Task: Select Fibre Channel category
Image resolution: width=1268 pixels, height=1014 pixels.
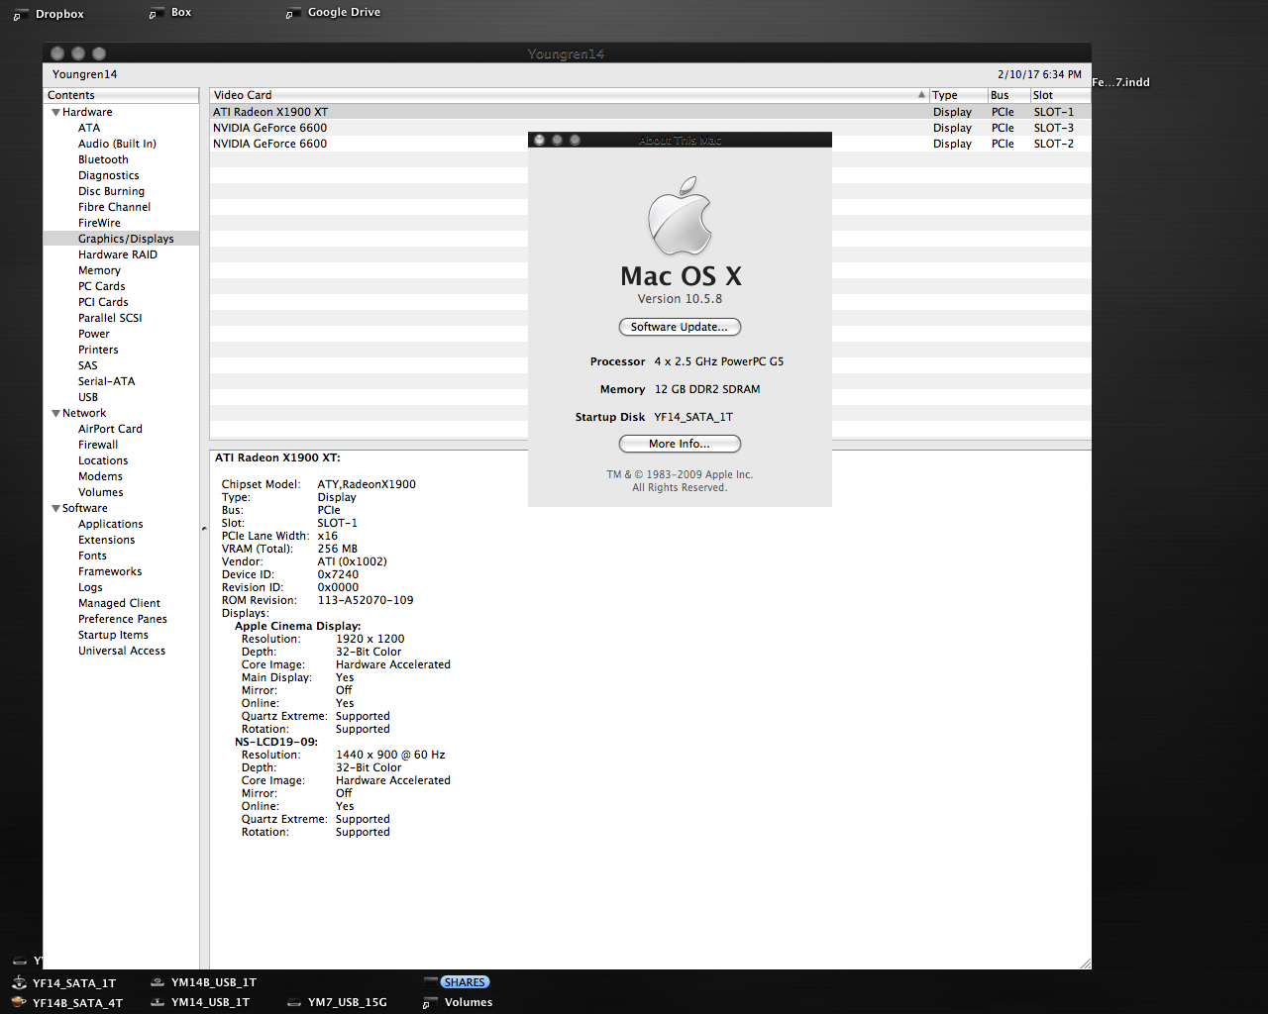Action: 115,207
